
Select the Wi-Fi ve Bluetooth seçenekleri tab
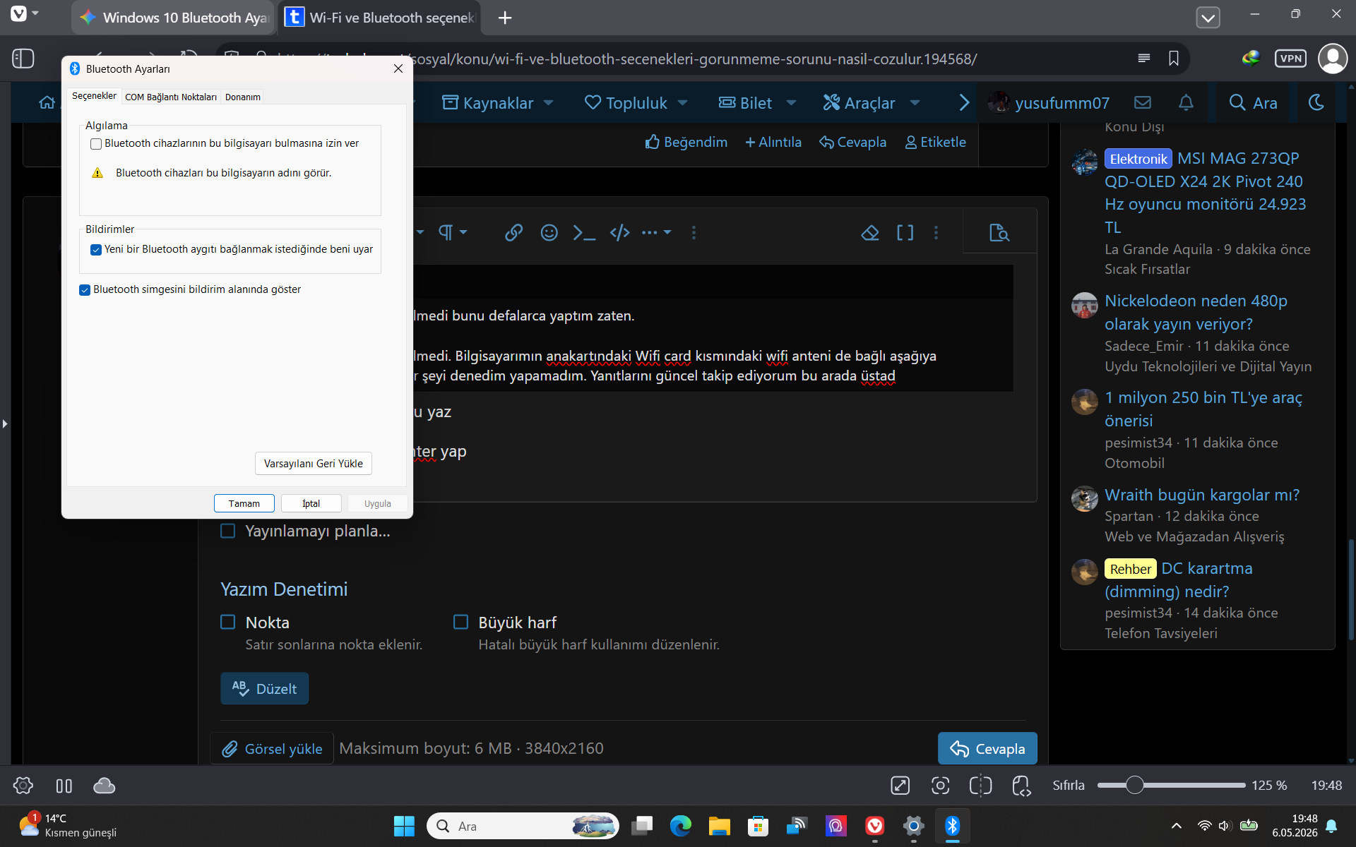(x=380, y=18)
